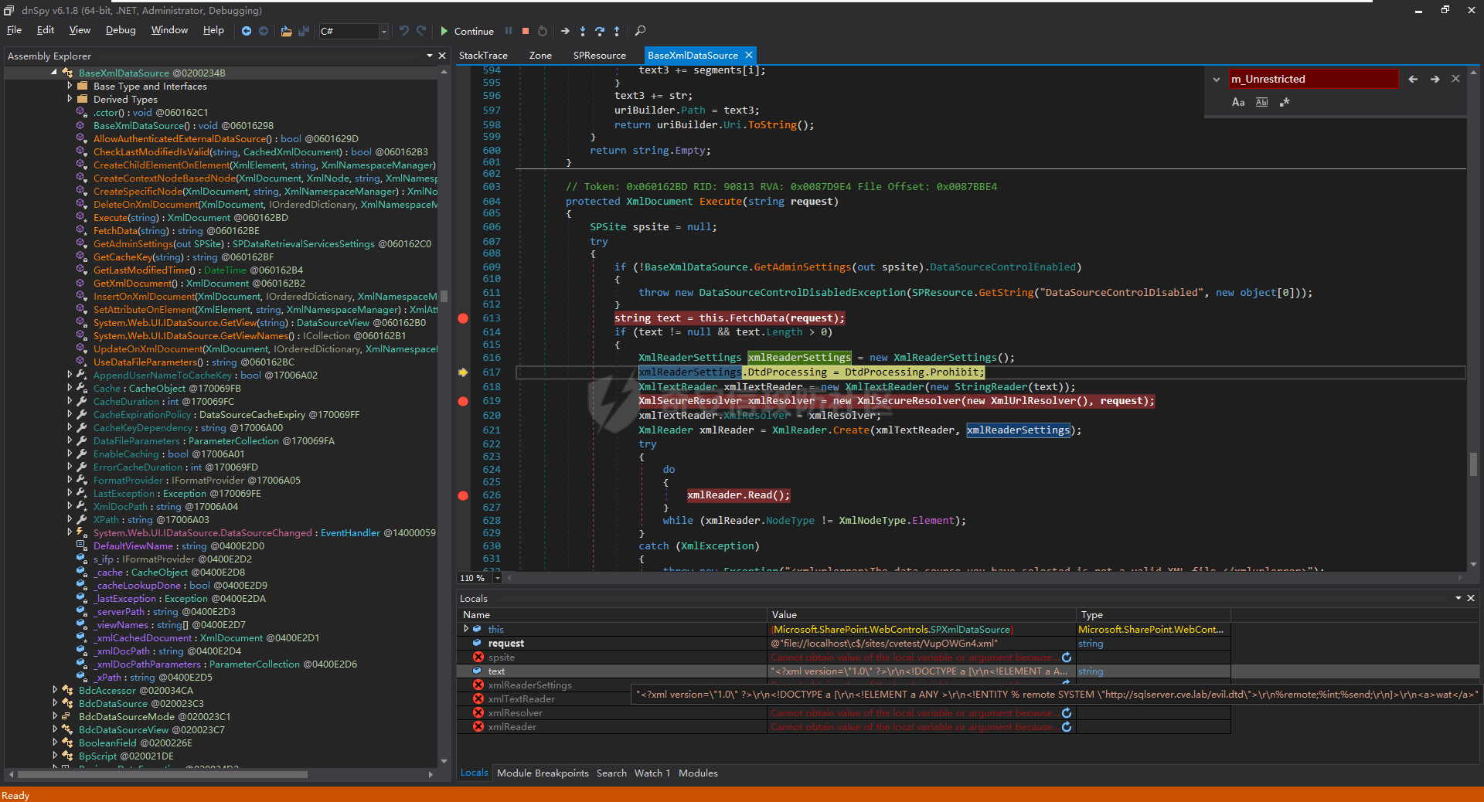Close the Locals panel
The width and height of the screenshot is (1484, 802).
(1471, 598)
